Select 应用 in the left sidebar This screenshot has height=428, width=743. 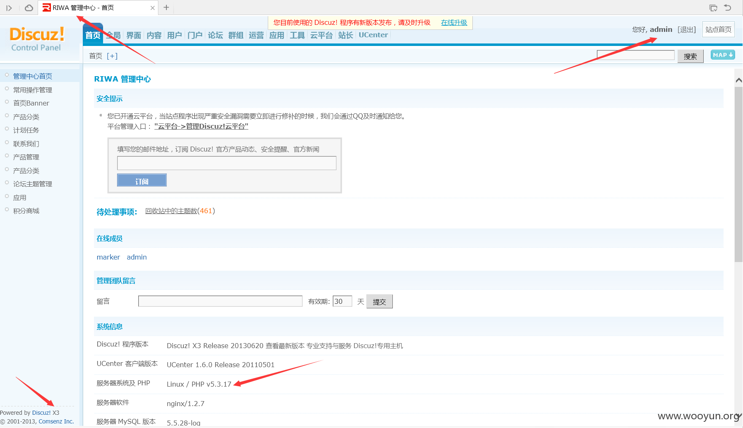[19, 197]
